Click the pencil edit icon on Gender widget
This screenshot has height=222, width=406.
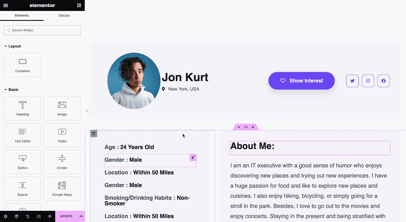point(193,157)
